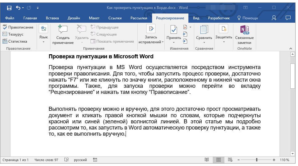Click the Save icon in title bar
Image resolution: width=298 pixels, height=166 pixels.
9,8
